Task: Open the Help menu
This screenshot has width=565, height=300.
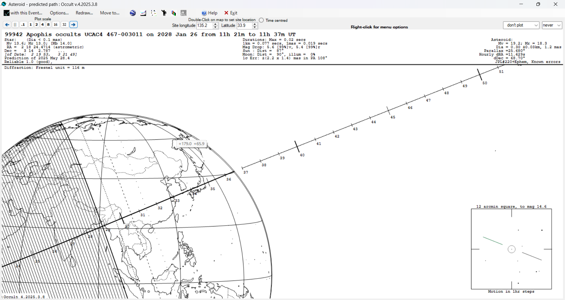Action: tap(210, 13)
